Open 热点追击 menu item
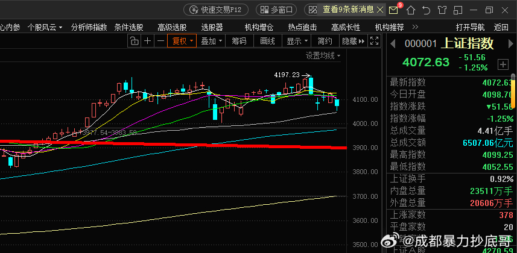Viewport: 517px width, 253px height. (x=302, y=27)
